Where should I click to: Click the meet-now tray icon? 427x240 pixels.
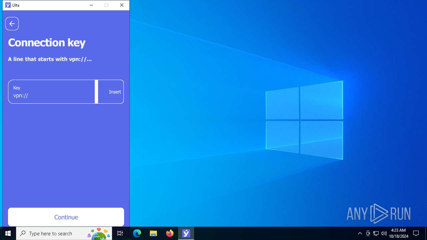coord(368,233)
